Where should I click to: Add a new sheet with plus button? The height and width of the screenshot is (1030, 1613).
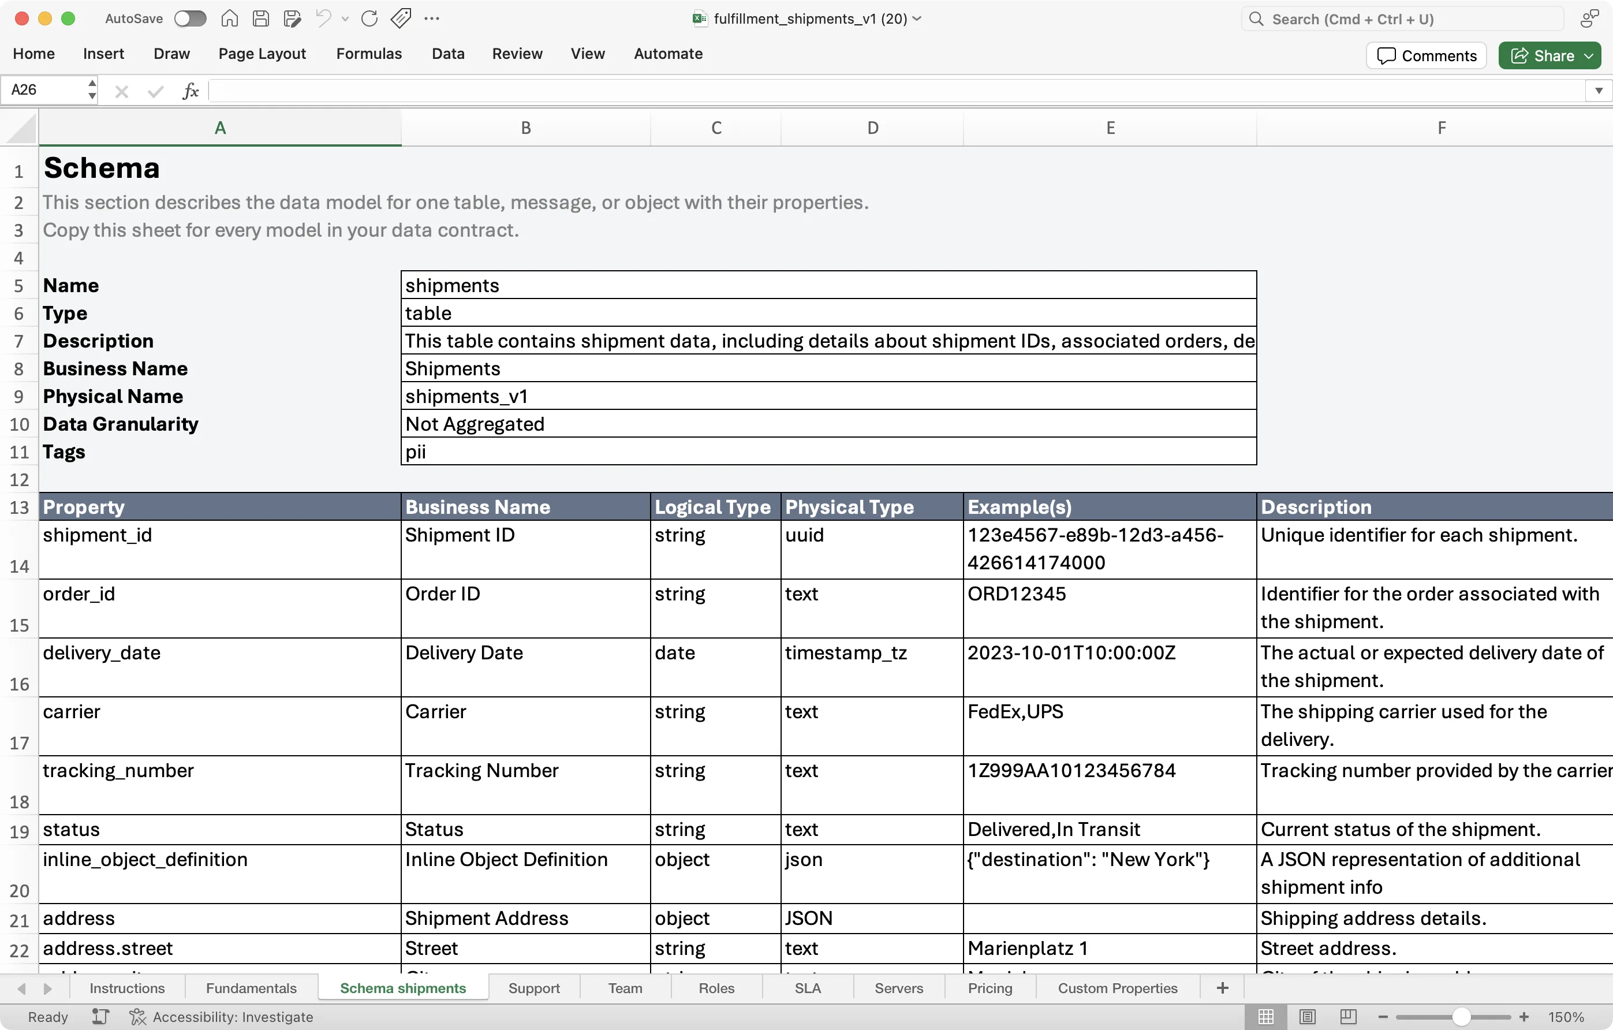tap(1223, 988)
